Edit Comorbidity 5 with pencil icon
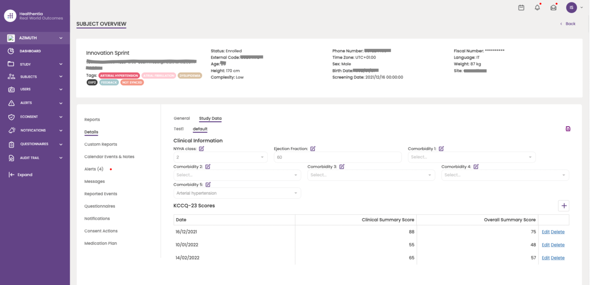 [208, 184]
